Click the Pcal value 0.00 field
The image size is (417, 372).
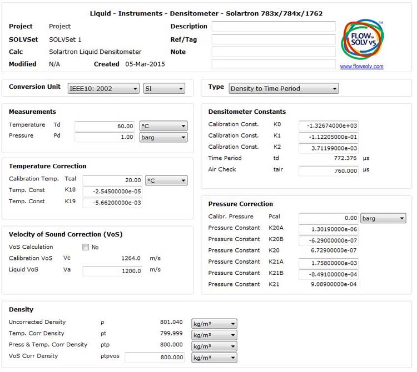click(329, 218)
